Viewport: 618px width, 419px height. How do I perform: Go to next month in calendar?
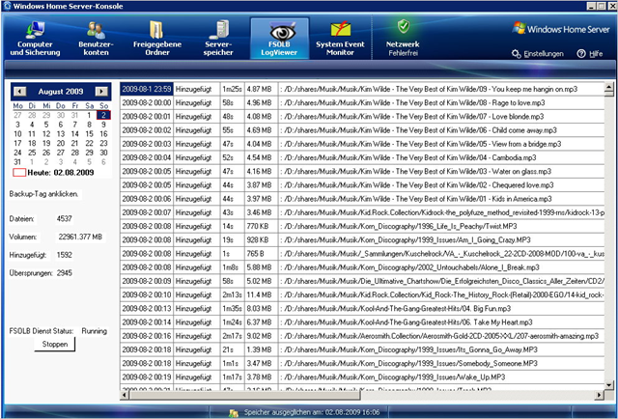coord(101,92)
